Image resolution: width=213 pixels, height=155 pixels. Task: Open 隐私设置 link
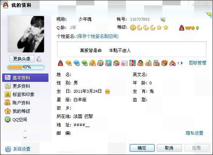coord(194,133)
